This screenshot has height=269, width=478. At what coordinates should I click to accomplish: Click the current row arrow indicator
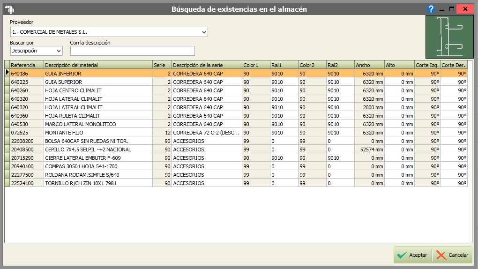coord(7,73)
